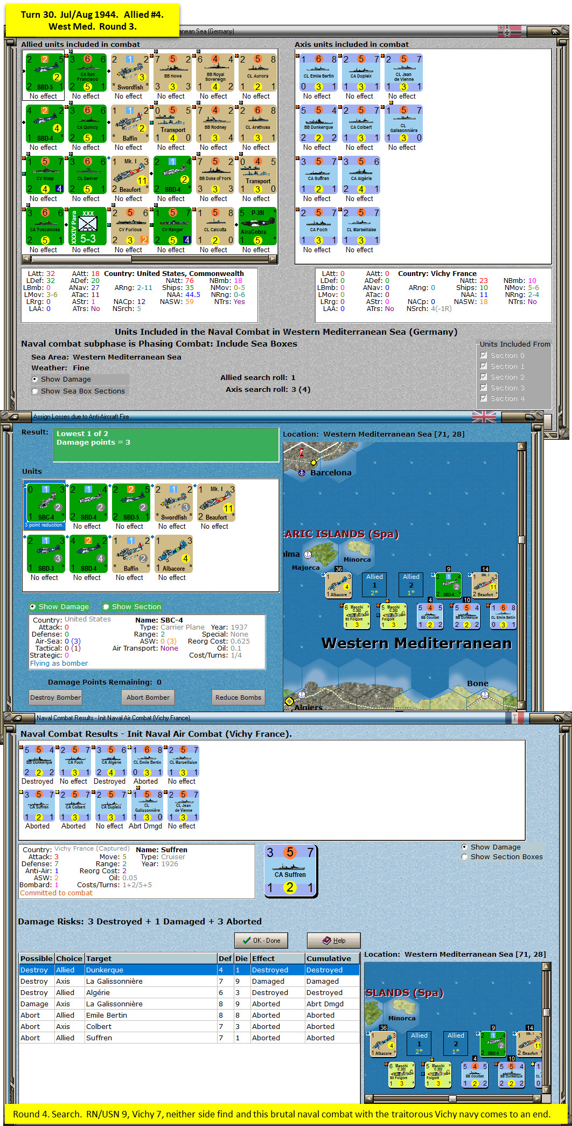Image resolution: width=572 pixels, height=1126 pixels.
Task: Pick the CA Tuscaloosa cruiser counter
Action: click(45, 226)
